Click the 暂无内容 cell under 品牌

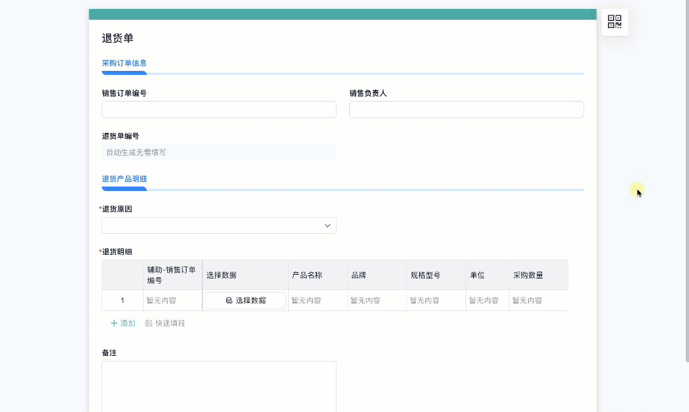pyautogui.click(x=377, y=300)
